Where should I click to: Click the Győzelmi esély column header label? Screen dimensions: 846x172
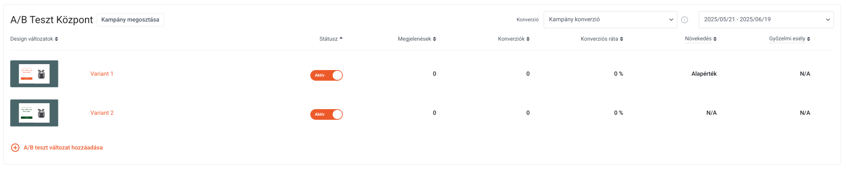tap(787, 39)
